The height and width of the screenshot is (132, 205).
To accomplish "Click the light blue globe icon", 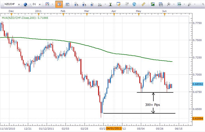I will coord(134,4).
